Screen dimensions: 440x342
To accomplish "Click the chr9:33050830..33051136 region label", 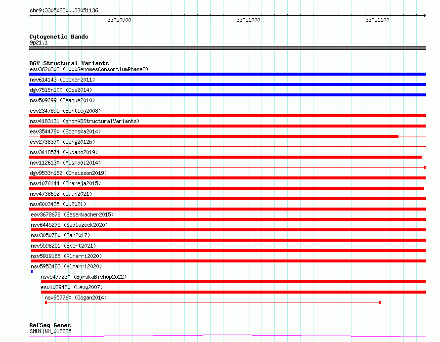I will tap(64, 11).
